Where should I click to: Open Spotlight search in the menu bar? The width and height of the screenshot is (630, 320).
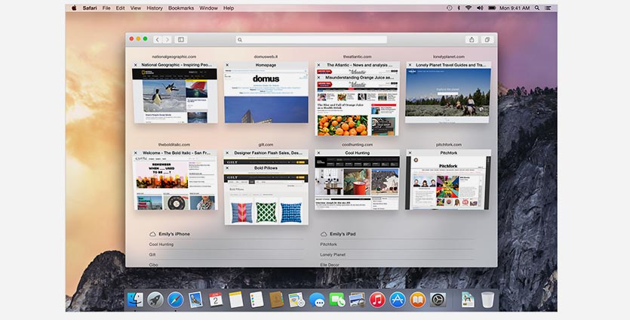(x=536, y=8)
